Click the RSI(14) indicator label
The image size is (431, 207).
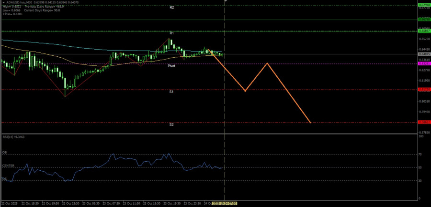[x=13, y=137]
